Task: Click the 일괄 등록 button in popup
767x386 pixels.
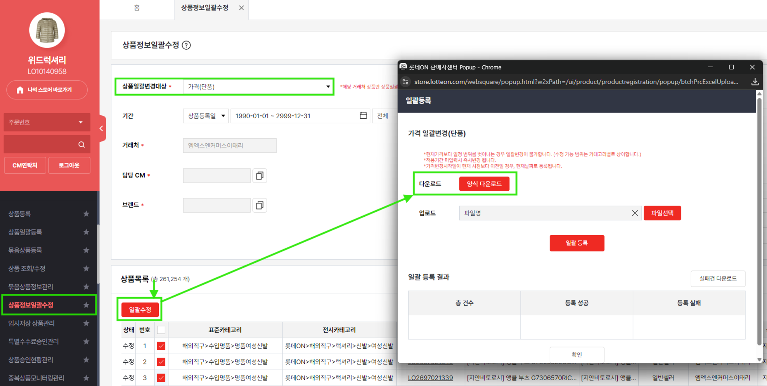Action: tap(577, 243)
